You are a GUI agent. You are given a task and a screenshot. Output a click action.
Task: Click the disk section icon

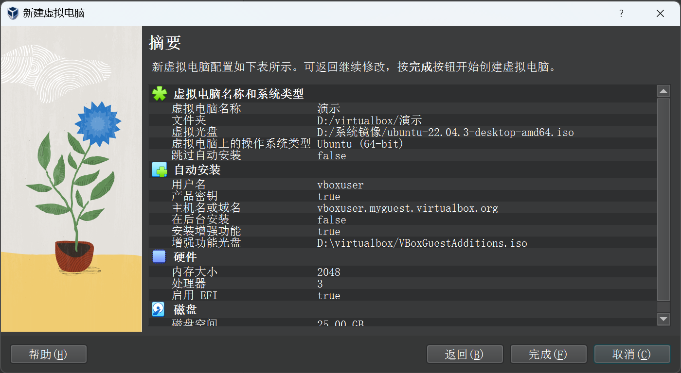pyautogui.click(x=159, y=309)
